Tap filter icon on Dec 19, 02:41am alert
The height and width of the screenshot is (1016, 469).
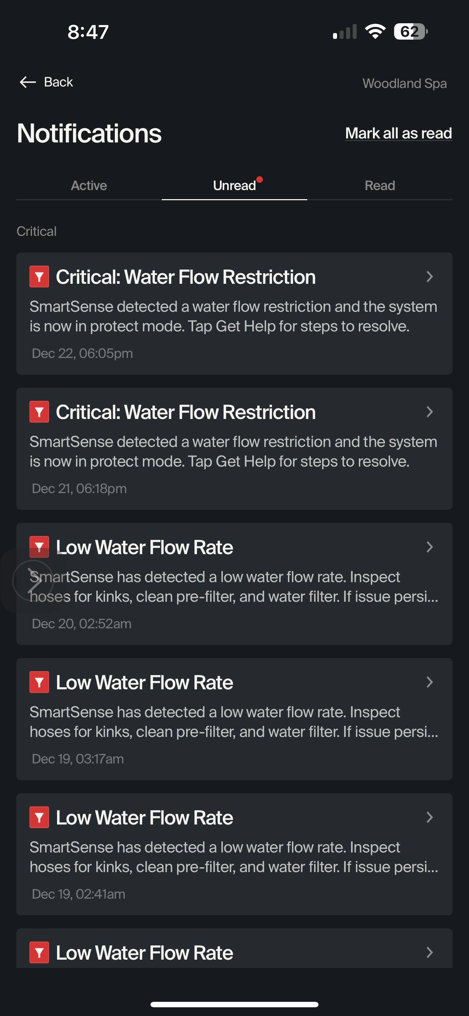tap(39, 817)
